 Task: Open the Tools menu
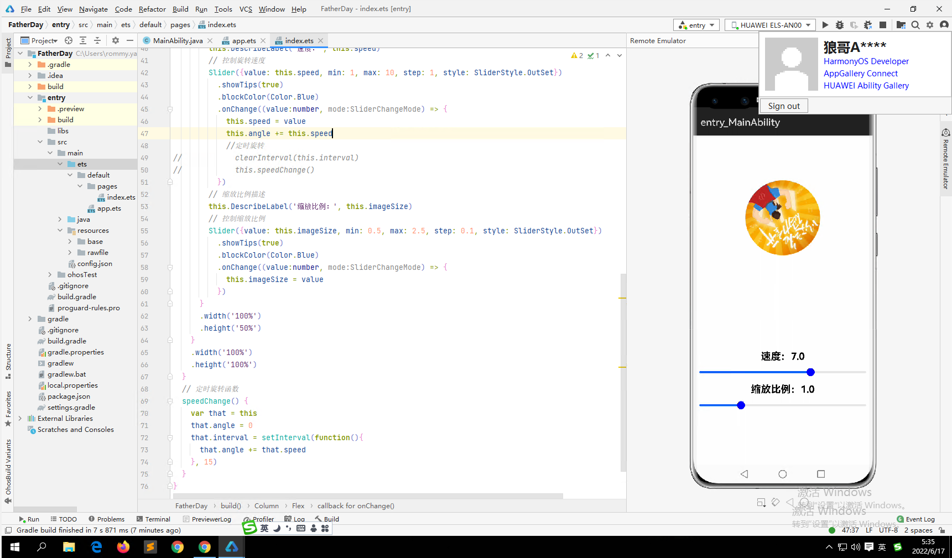(223, 9)
